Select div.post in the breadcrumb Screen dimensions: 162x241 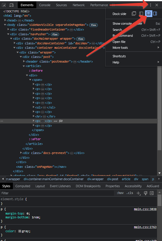(x=113, y=179)
